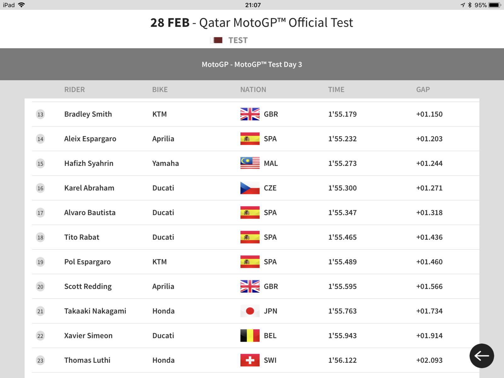The width and height of the screenshot is (504, 378).
Task: Click Japan's flag for Takaaki Nakagami
Action: (x=250, y=311)
